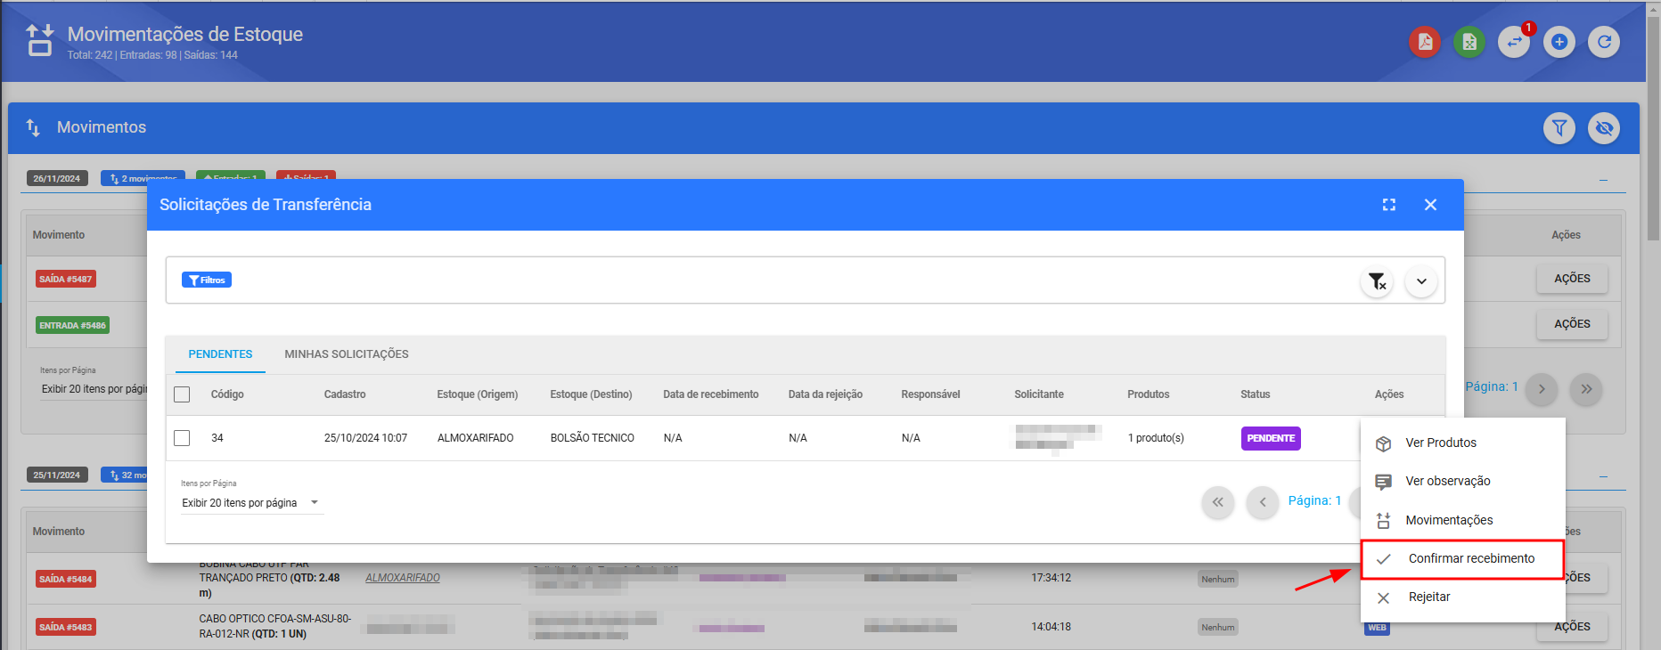
Task: Expand the transfer dialog to fullscreen
Action: pyautogui.click(x=1388, y=205)
